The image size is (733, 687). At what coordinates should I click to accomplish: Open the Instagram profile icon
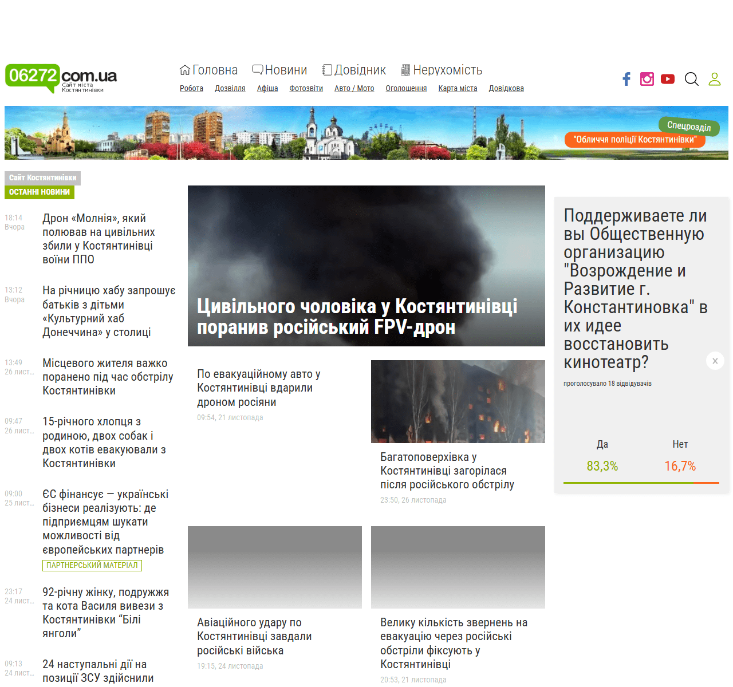tap(647, 79)
